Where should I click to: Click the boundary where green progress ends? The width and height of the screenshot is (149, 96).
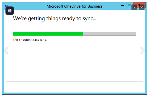[x=83, y=34]
